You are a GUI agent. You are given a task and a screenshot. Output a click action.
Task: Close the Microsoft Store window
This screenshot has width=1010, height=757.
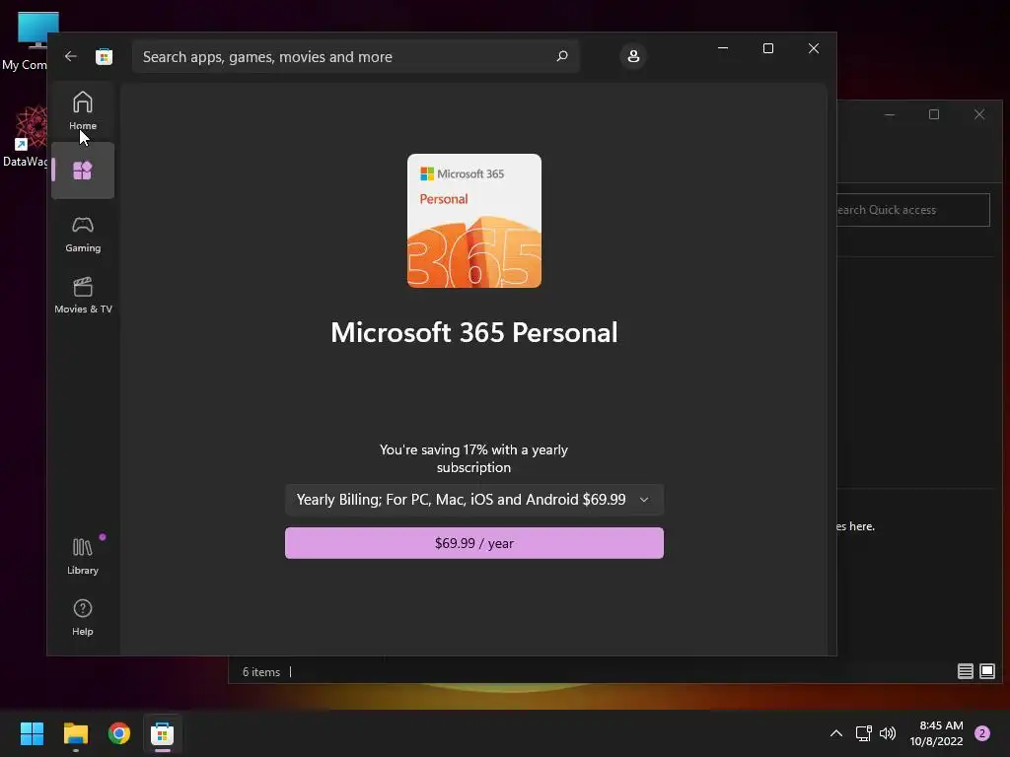(x=814, y=48)
